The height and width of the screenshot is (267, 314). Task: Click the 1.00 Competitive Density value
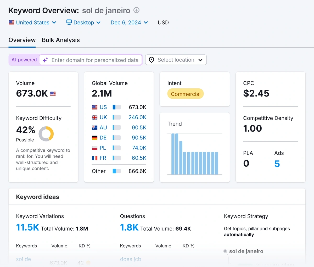(x=253, y=128)
